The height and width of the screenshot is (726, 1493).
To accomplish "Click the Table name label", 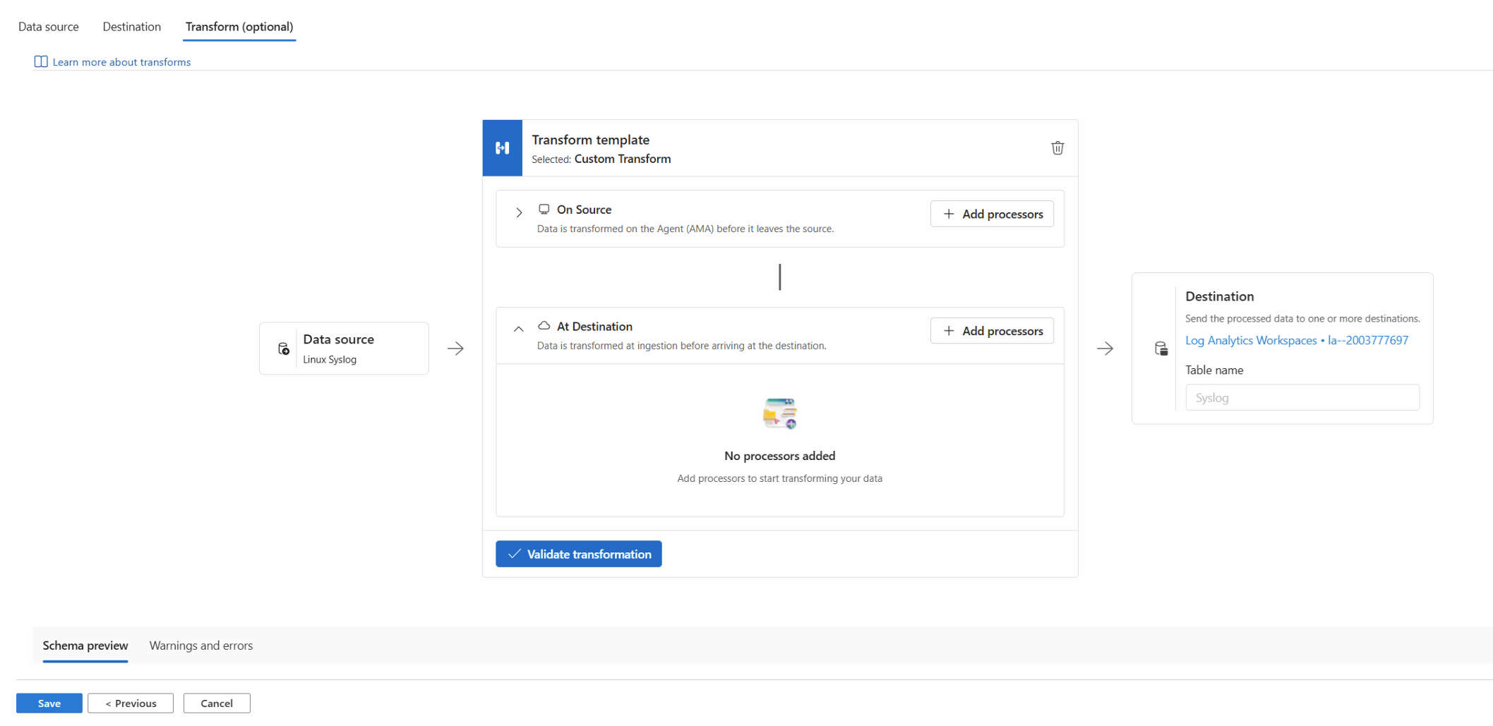I will point(1213,370).
